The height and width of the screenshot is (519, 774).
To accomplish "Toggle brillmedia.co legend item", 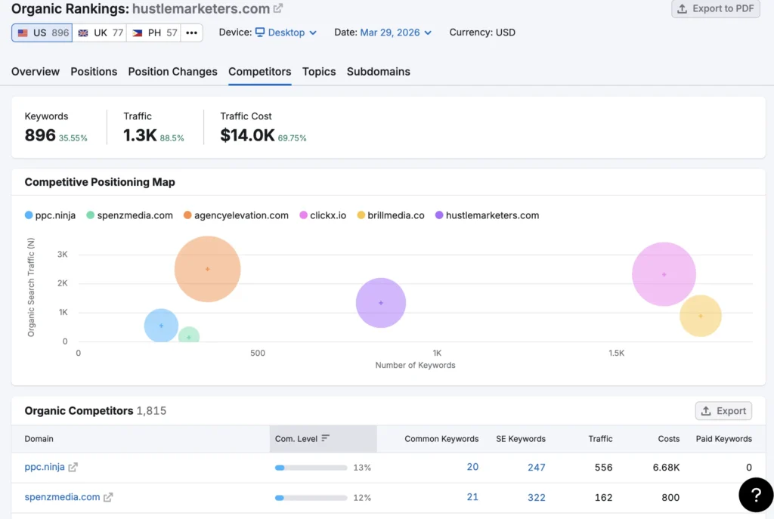I will point(391,215).
